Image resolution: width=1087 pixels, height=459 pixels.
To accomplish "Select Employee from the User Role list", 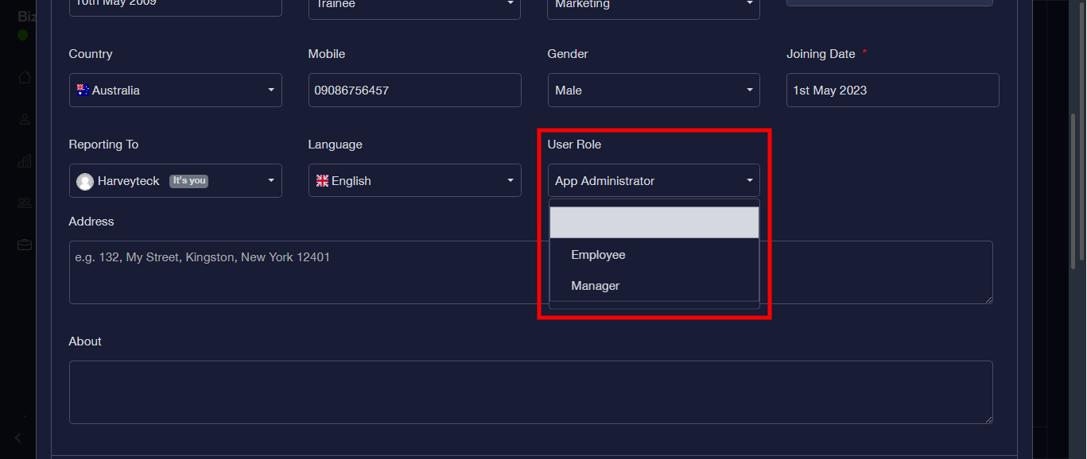I will (x=598, y=255).
